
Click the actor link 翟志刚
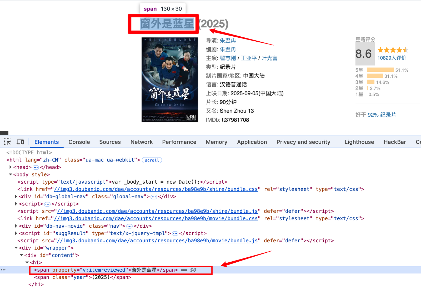click(x=228, y=58)
